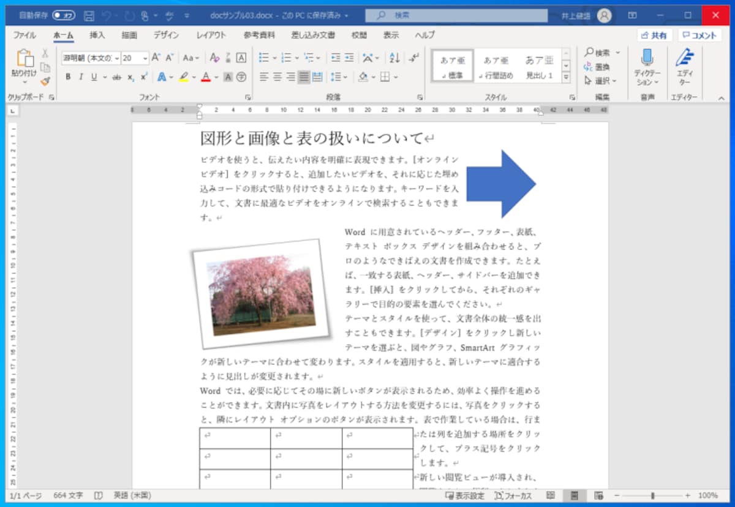Switch to the 挿入 (Insert) tab

coord(97,35)
